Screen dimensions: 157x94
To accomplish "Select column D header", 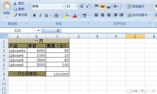I will (78, 37).
